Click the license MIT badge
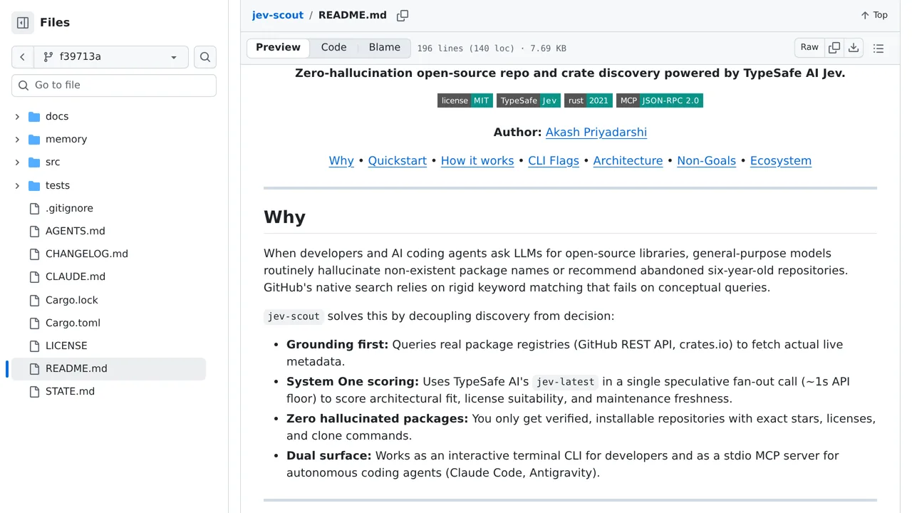912x513 pixels. pyautogui.click(x=465, y=100)
